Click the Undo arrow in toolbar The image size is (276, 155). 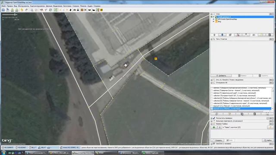(22, 10)
